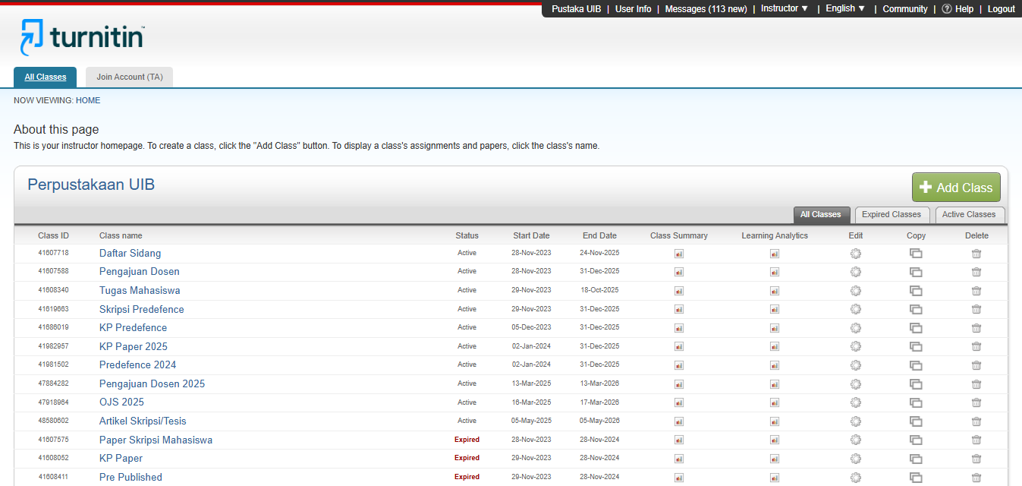Open the Help icon link
1022x486 pixels.
(958, 9)
